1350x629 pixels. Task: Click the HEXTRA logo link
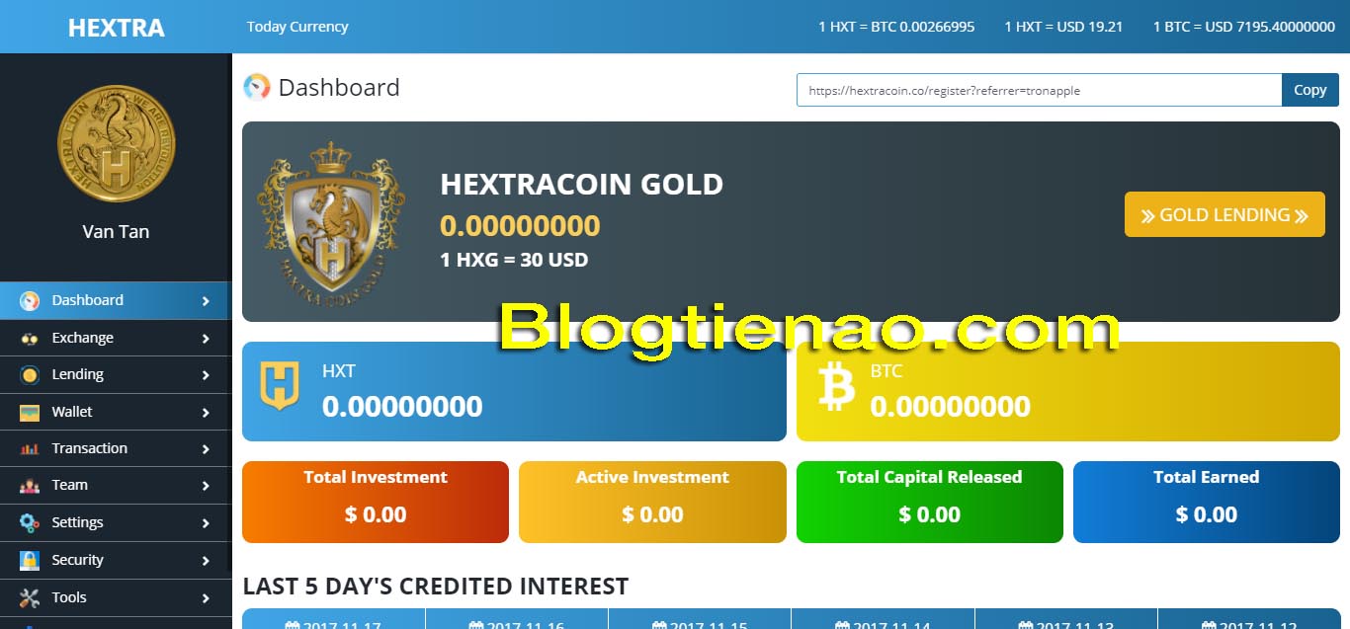click(116, 28)
